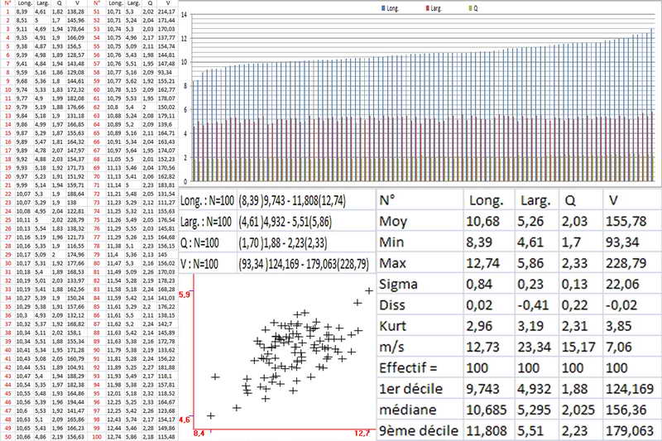Click the 'médiane' row label
This screenshot has height=441, width=662.
pos(408,410)
